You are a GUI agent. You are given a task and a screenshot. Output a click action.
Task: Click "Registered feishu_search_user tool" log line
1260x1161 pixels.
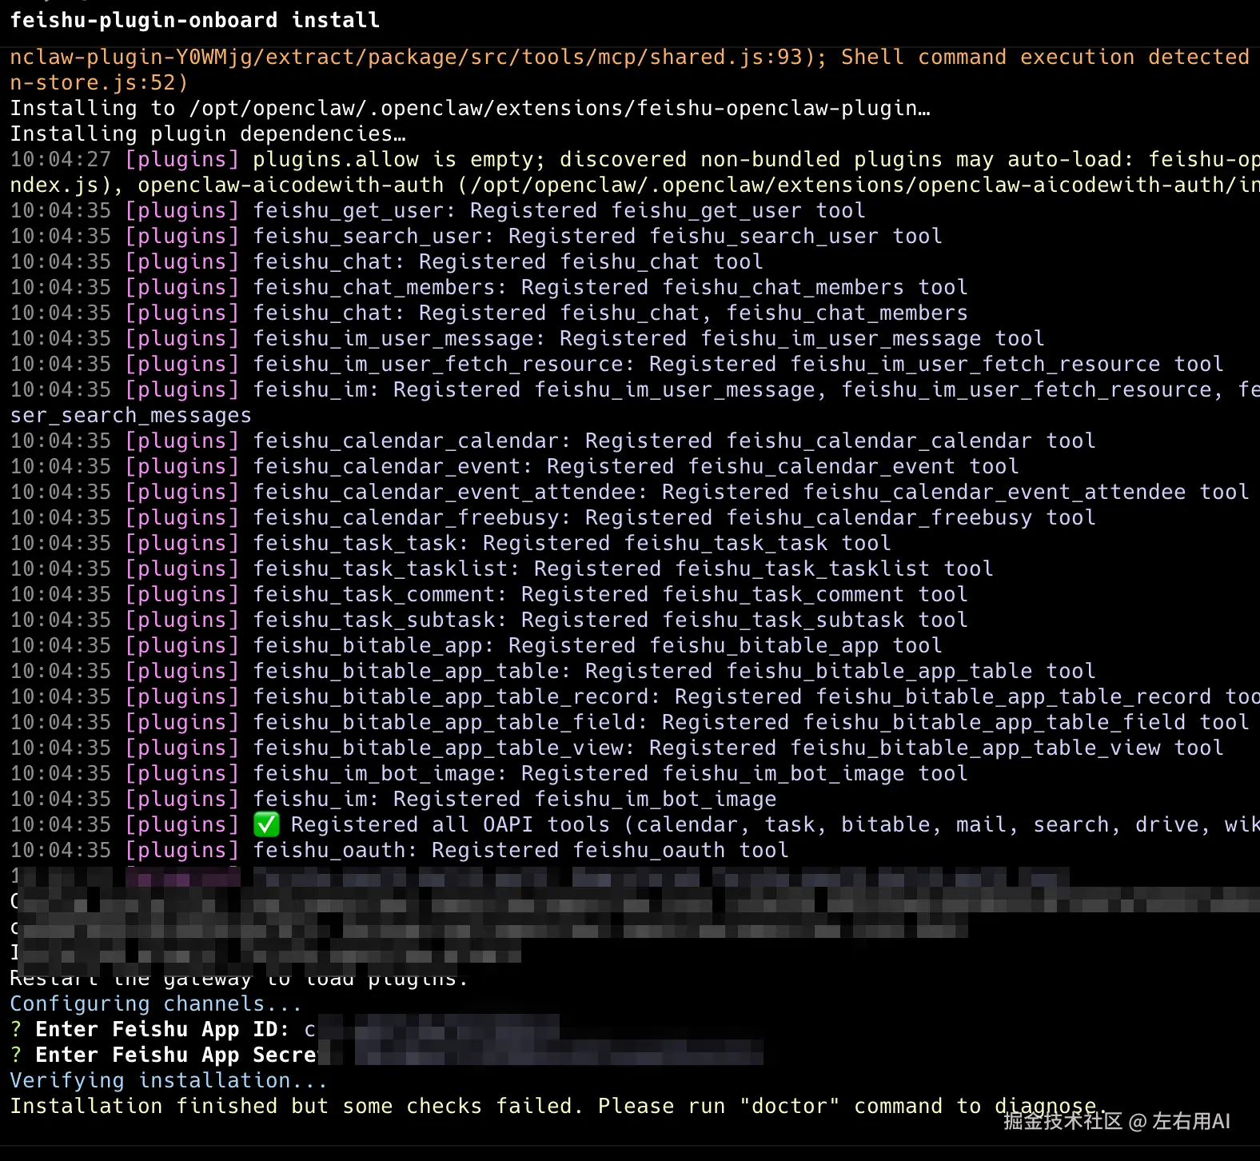pyautogui.click(x=476, y=236)
